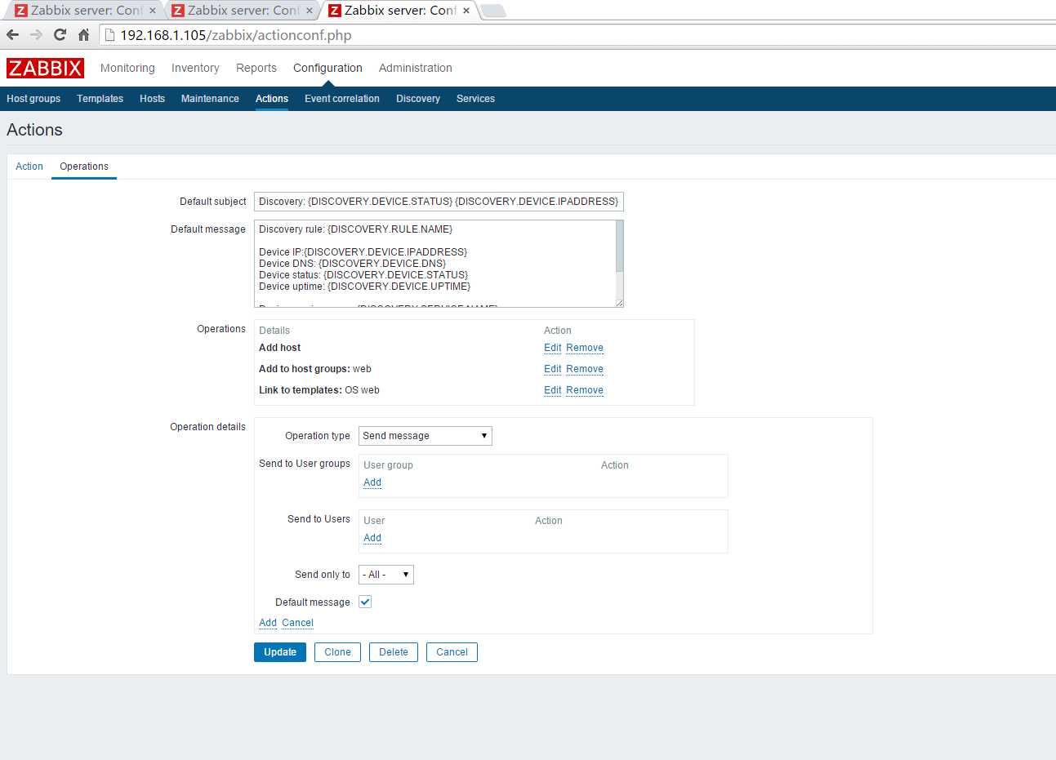Open the Reports menu

[256, 68]
